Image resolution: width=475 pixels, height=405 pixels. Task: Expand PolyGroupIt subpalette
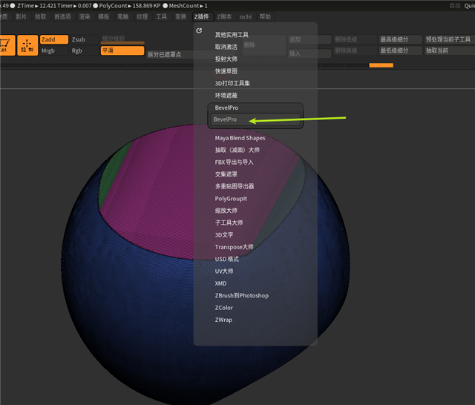231,199
